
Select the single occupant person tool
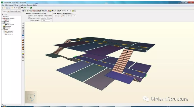click(x=23, y=51)
